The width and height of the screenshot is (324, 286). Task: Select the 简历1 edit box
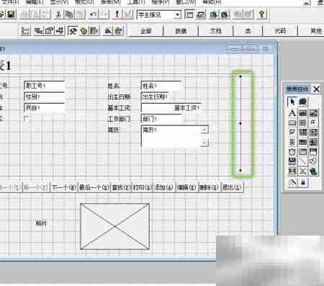point(174,136)
